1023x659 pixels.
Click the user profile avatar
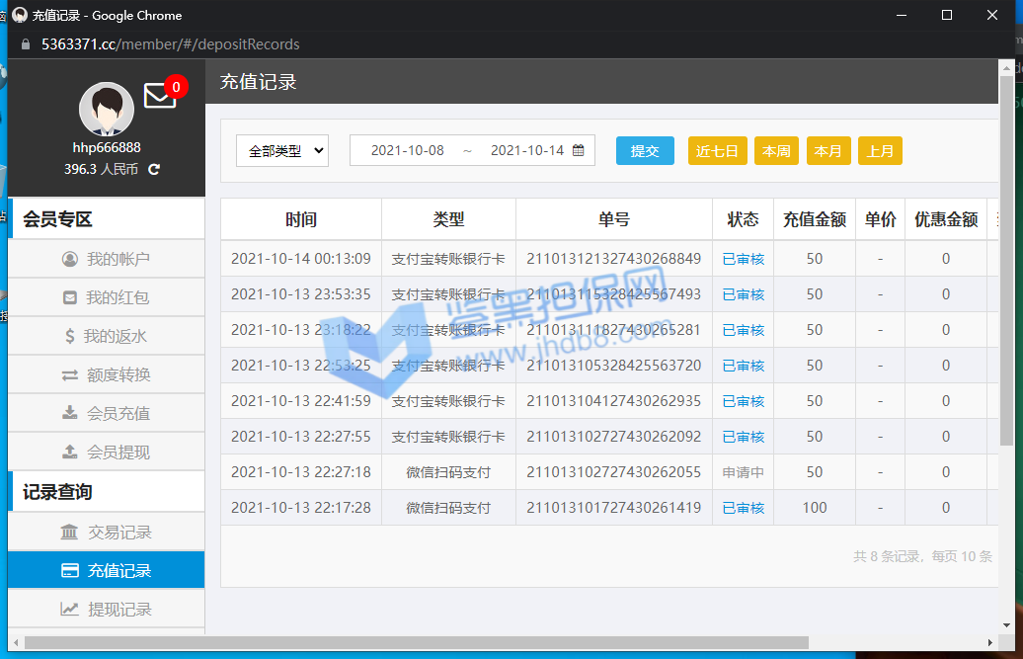click(107, 110)
